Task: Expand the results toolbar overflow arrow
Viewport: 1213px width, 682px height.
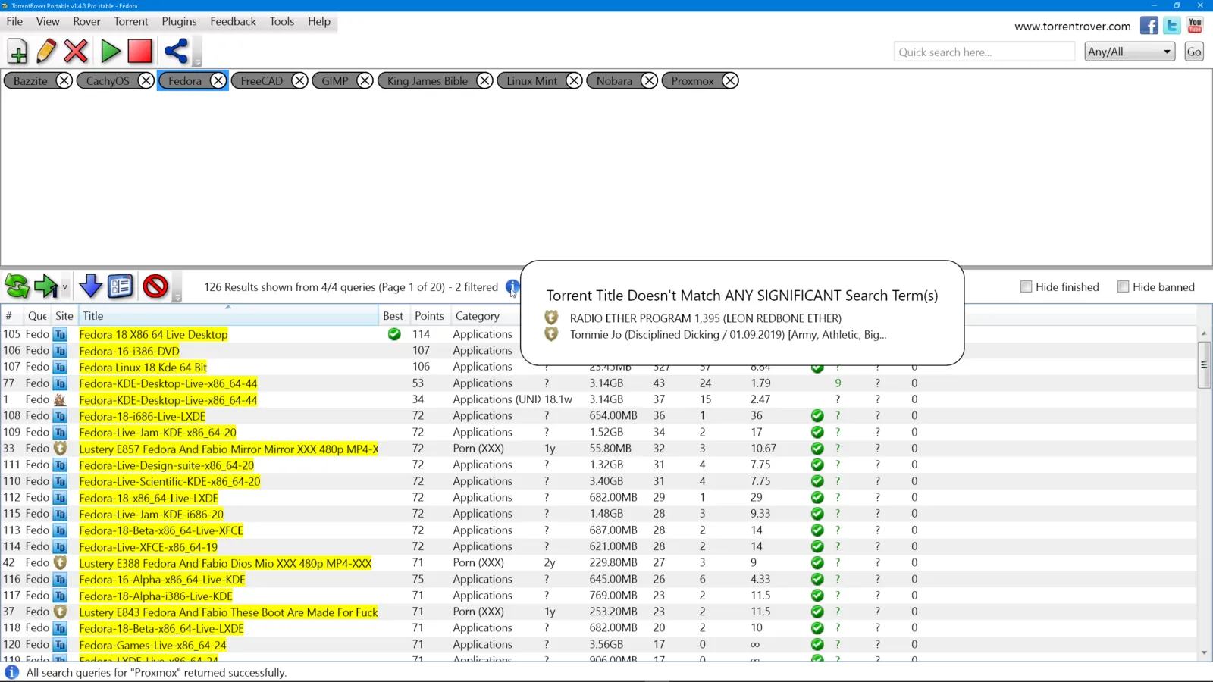Action: click(177, 296)
